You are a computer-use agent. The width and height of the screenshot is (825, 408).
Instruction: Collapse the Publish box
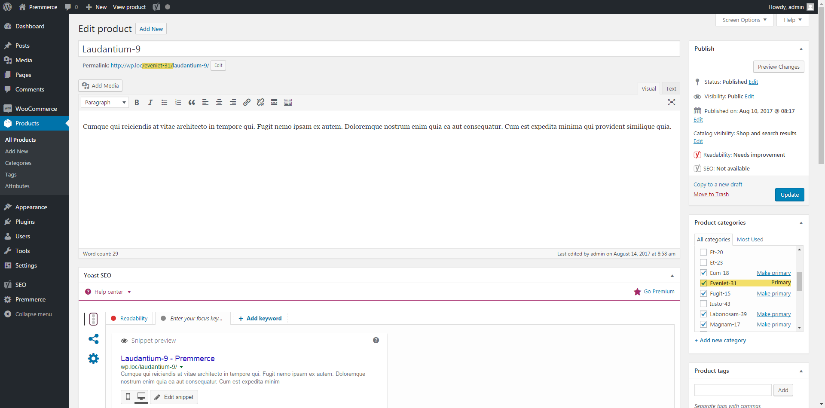[x=801, y=49]
